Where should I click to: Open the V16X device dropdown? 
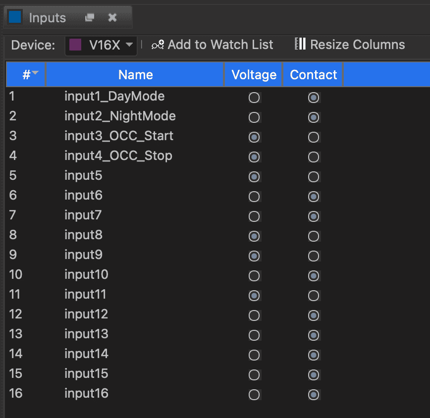click(129, 45)
